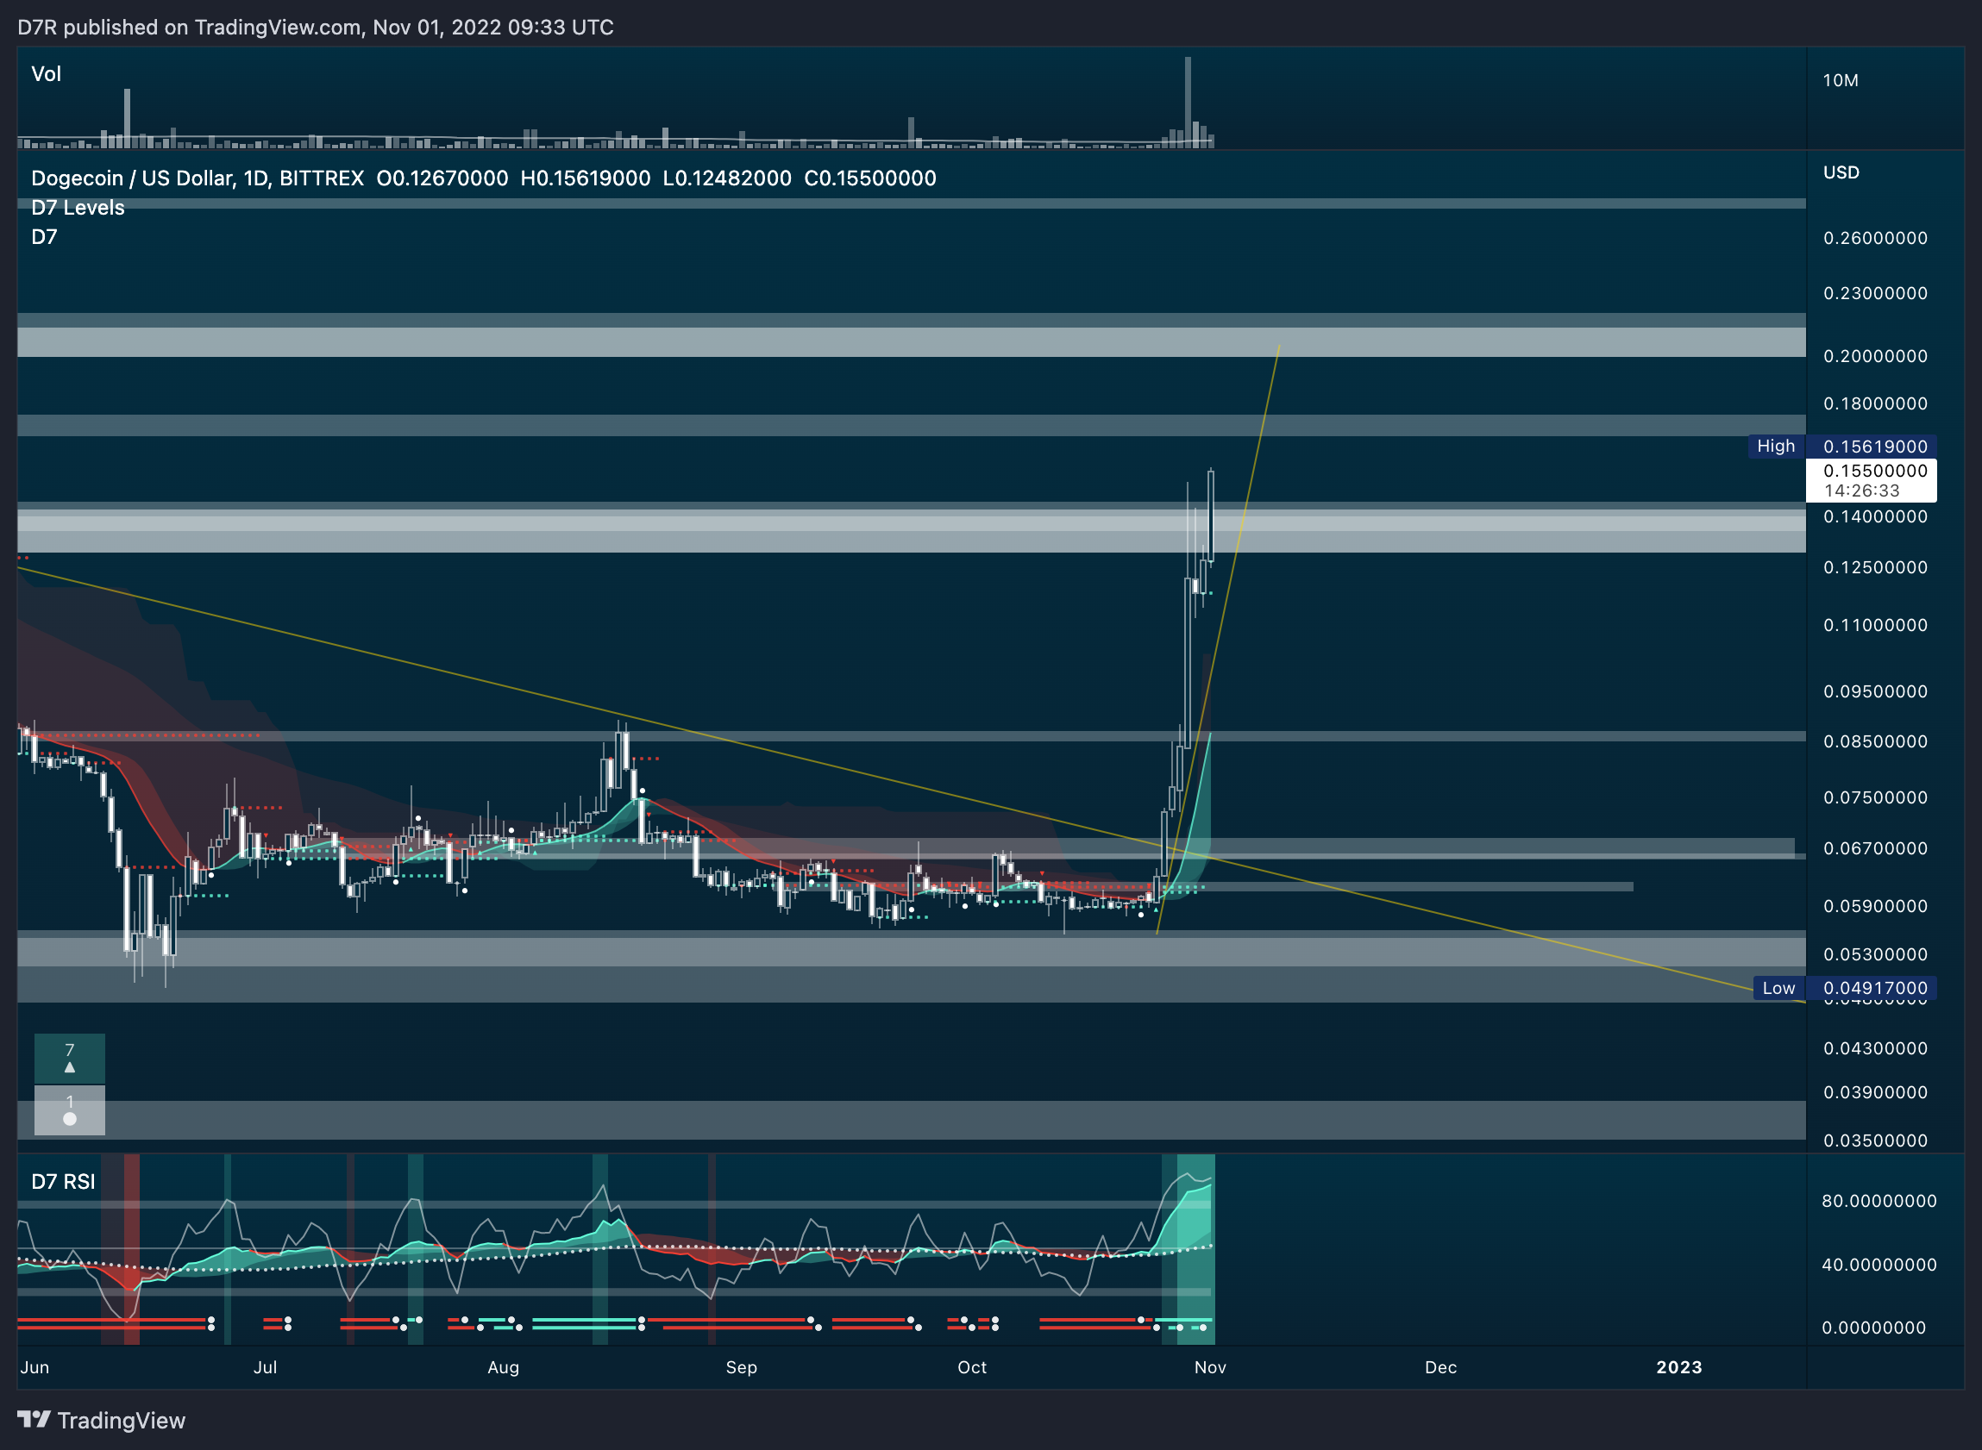This screenshot has height=1450, width=1982.
Task: Click the 'D7R published on TradingView.com' header text
Action: [189, 28]
